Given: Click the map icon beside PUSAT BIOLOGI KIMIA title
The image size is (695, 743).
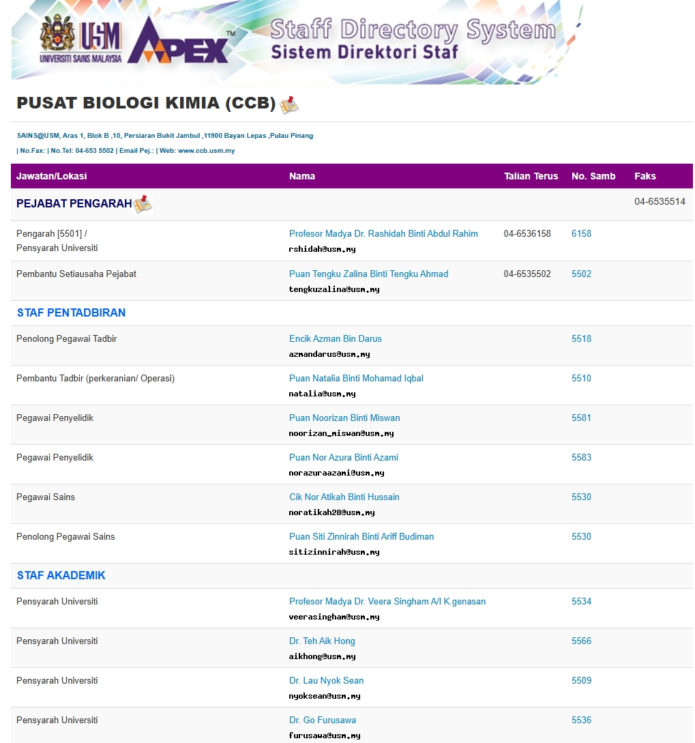Looking at the screenshot, I should pos(289,104).
